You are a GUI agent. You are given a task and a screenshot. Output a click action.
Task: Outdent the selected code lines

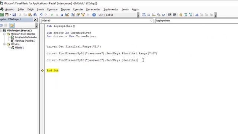[175, 15]
